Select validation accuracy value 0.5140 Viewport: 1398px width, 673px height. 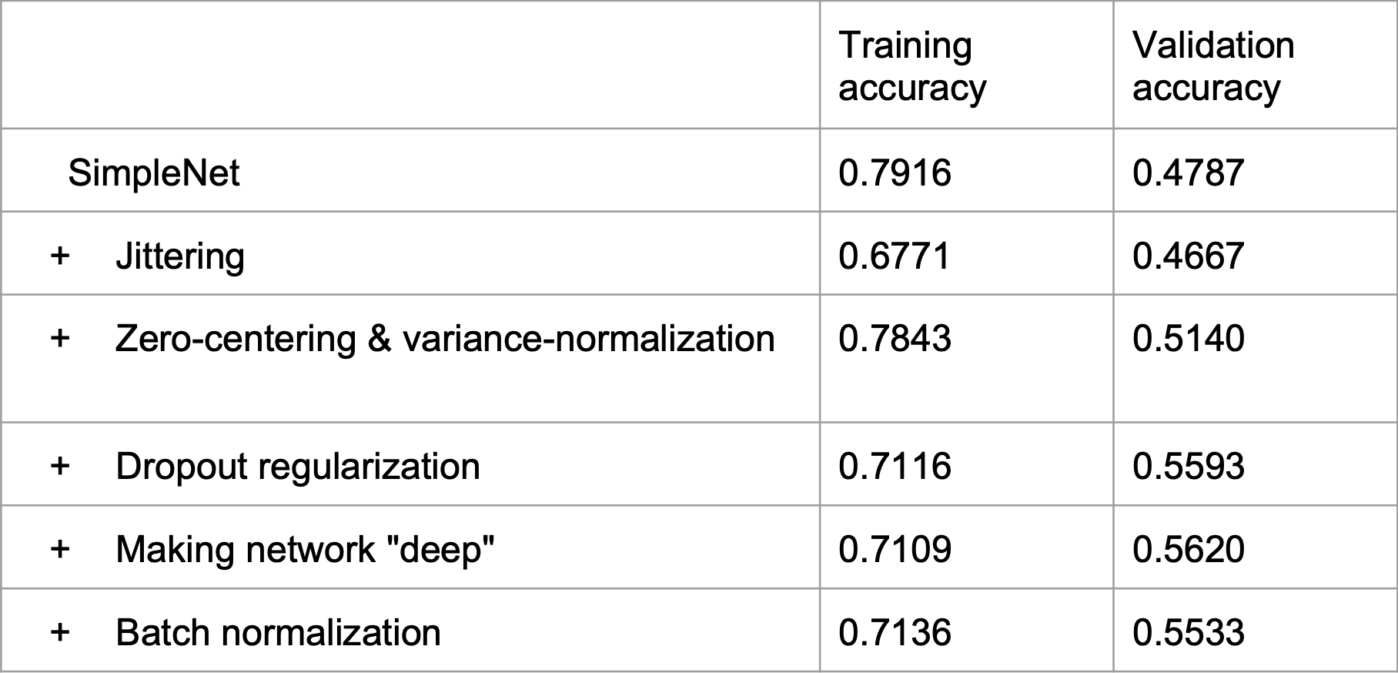coord(1188,339)
